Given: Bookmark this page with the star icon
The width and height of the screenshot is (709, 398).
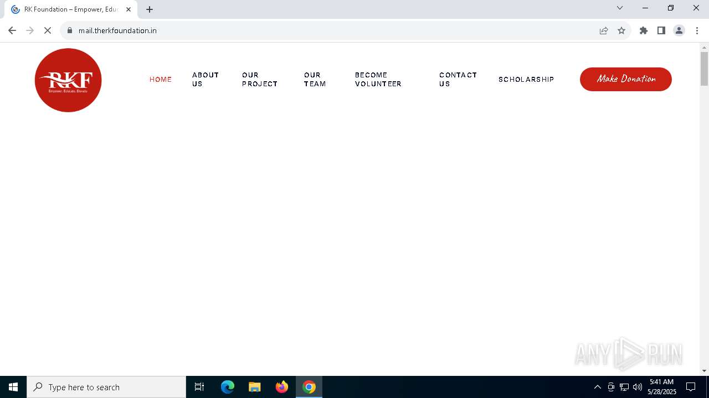Looking at the screenshot, I should click(621, 30).
